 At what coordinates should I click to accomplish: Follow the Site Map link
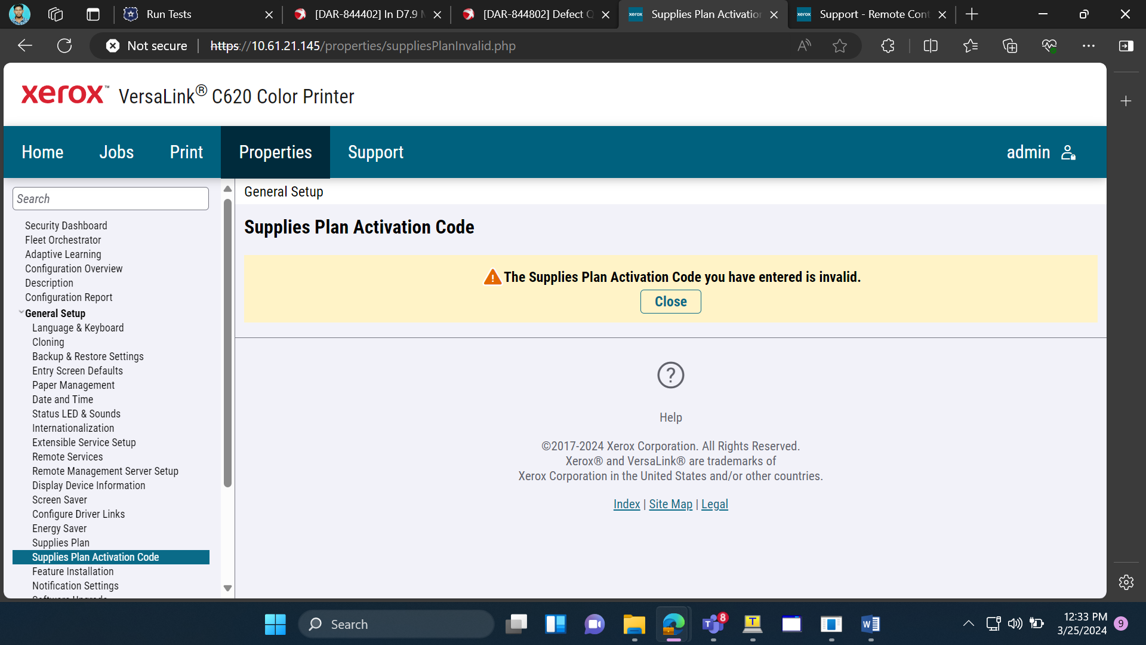click(x=670, y=504)
